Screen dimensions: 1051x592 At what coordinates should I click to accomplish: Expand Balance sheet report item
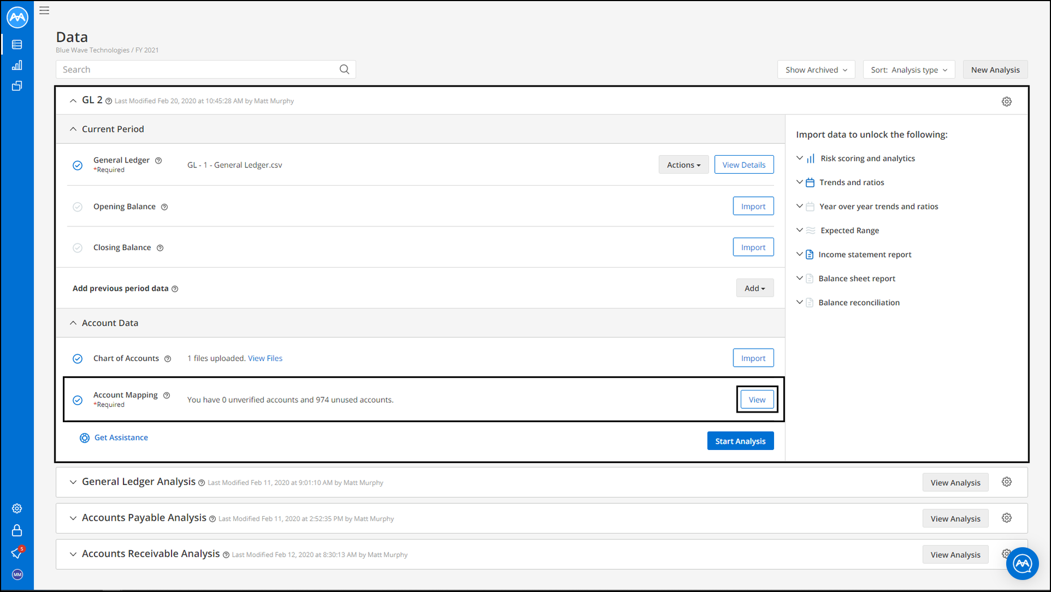point(800,278)
